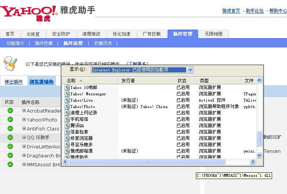This screenshot has height=194, width=287.
Task: Click the 寻宝乐趣多 add-on icon
Action: pos(67,145)
